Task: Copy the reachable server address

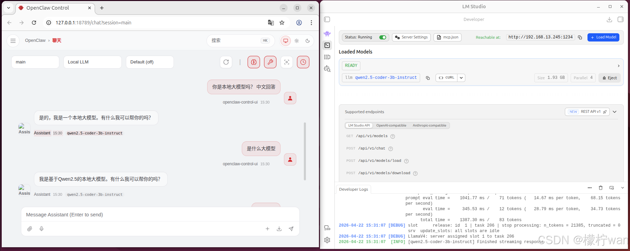Action: click(x=580, y=37)
